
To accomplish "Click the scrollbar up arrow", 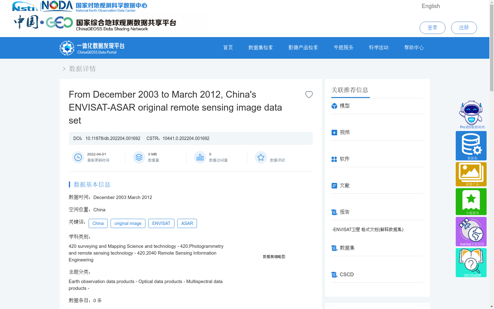I will tap(492, 2).
